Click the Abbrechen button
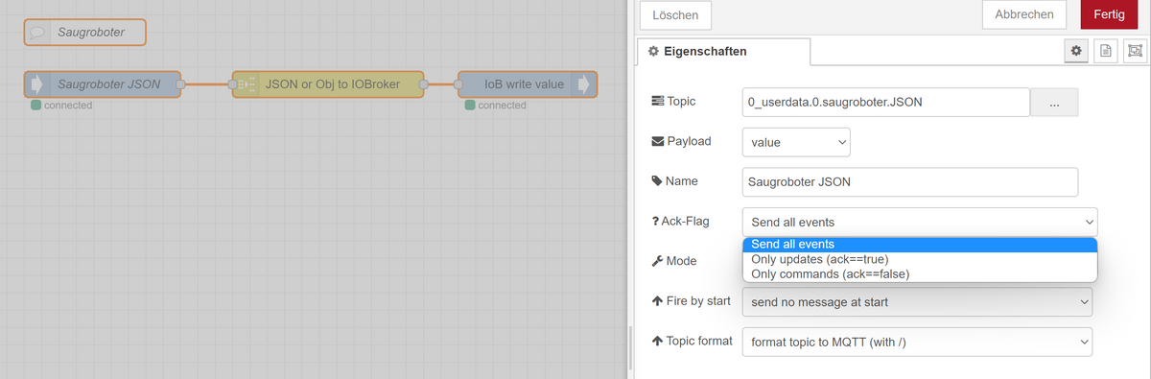 1024,14
